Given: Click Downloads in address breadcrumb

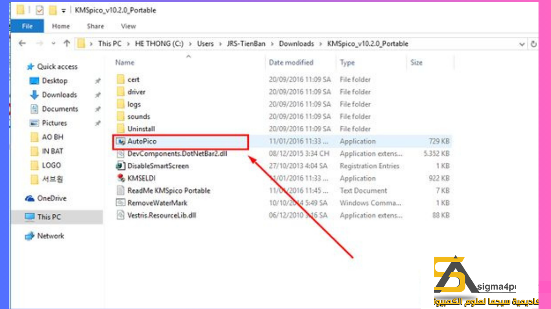Looking at the screenshot, I should (x=296, y=44).
